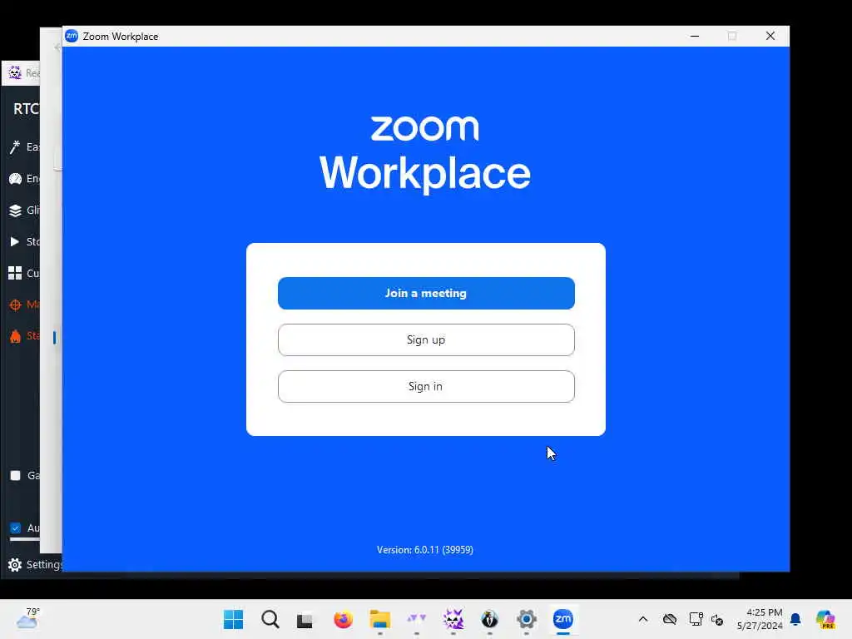The width and height of the screenshot is (852, 639).
Task: Open the four-squares grid icon in background sidebar
Action: 15,273
